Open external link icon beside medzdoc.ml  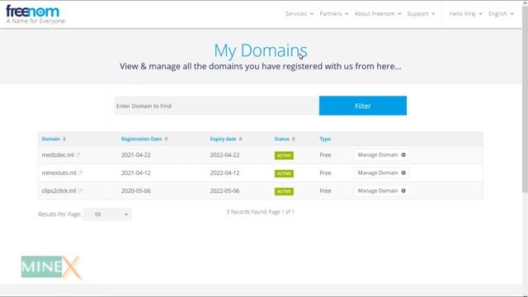(x=78, y=155)
